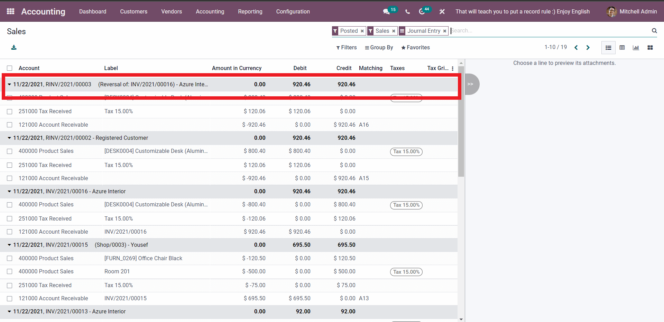
Task: Open the Accounting menu item
Action: click(x=210, y=11)
